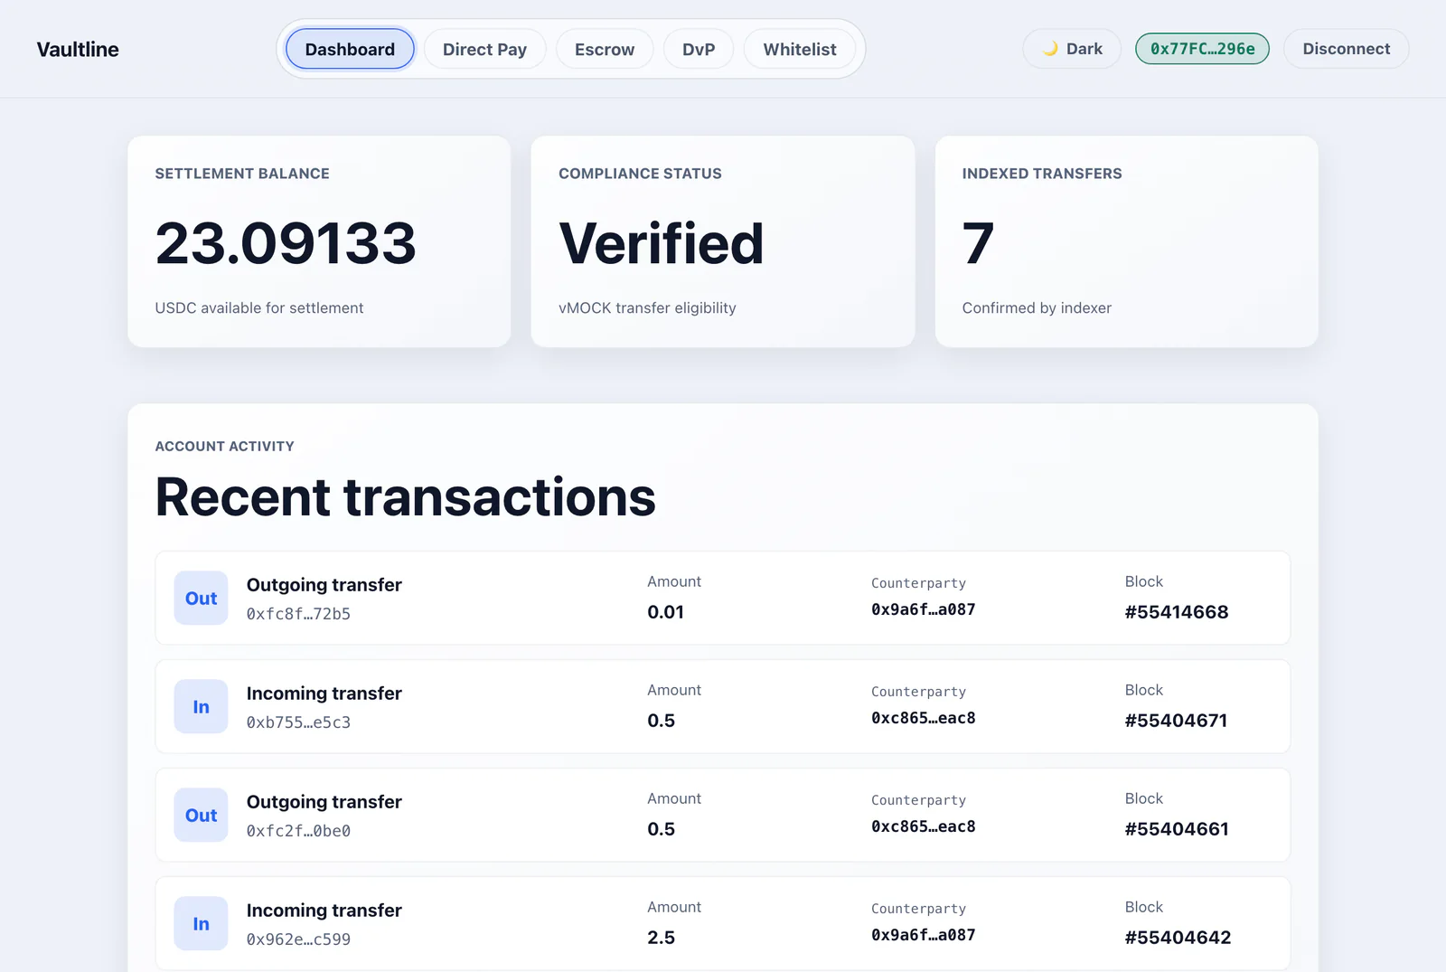Select transaction hash 0xb755…e5c3
The image size is (1446, 972).
pyautogui.click(x=298, y=722)
